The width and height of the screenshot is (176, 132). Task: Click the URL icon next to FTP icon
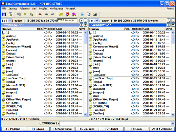[74, 14]
